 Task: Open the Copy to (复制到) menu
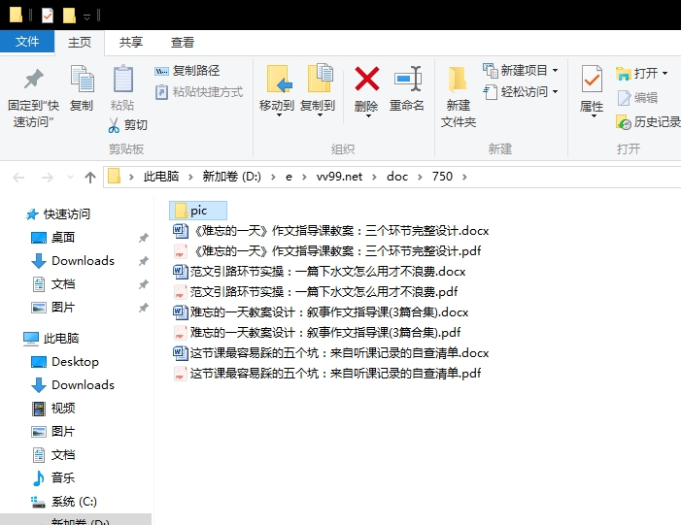coord(318,91)
